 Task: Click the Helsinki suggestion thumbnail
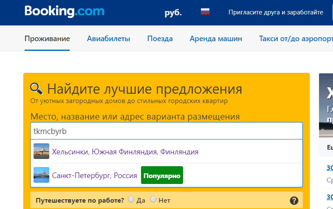[x=42, y=151]
